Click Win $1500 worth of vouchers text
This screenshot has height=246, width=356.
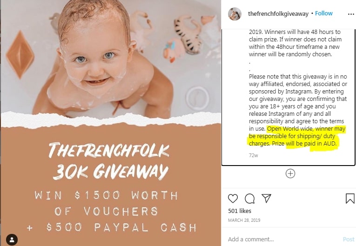[106, 203]
